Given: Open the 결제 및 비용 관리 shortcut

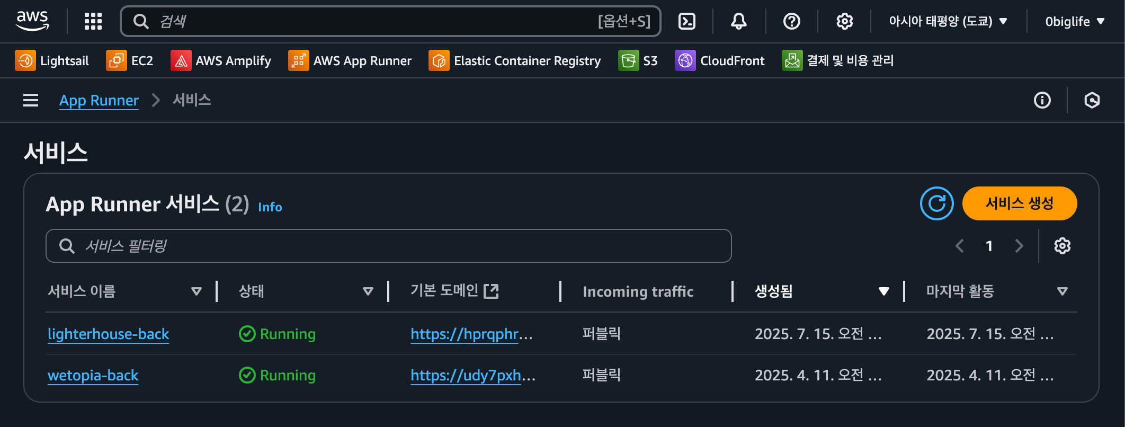Looking at the screenshot, I should (838, 60).
